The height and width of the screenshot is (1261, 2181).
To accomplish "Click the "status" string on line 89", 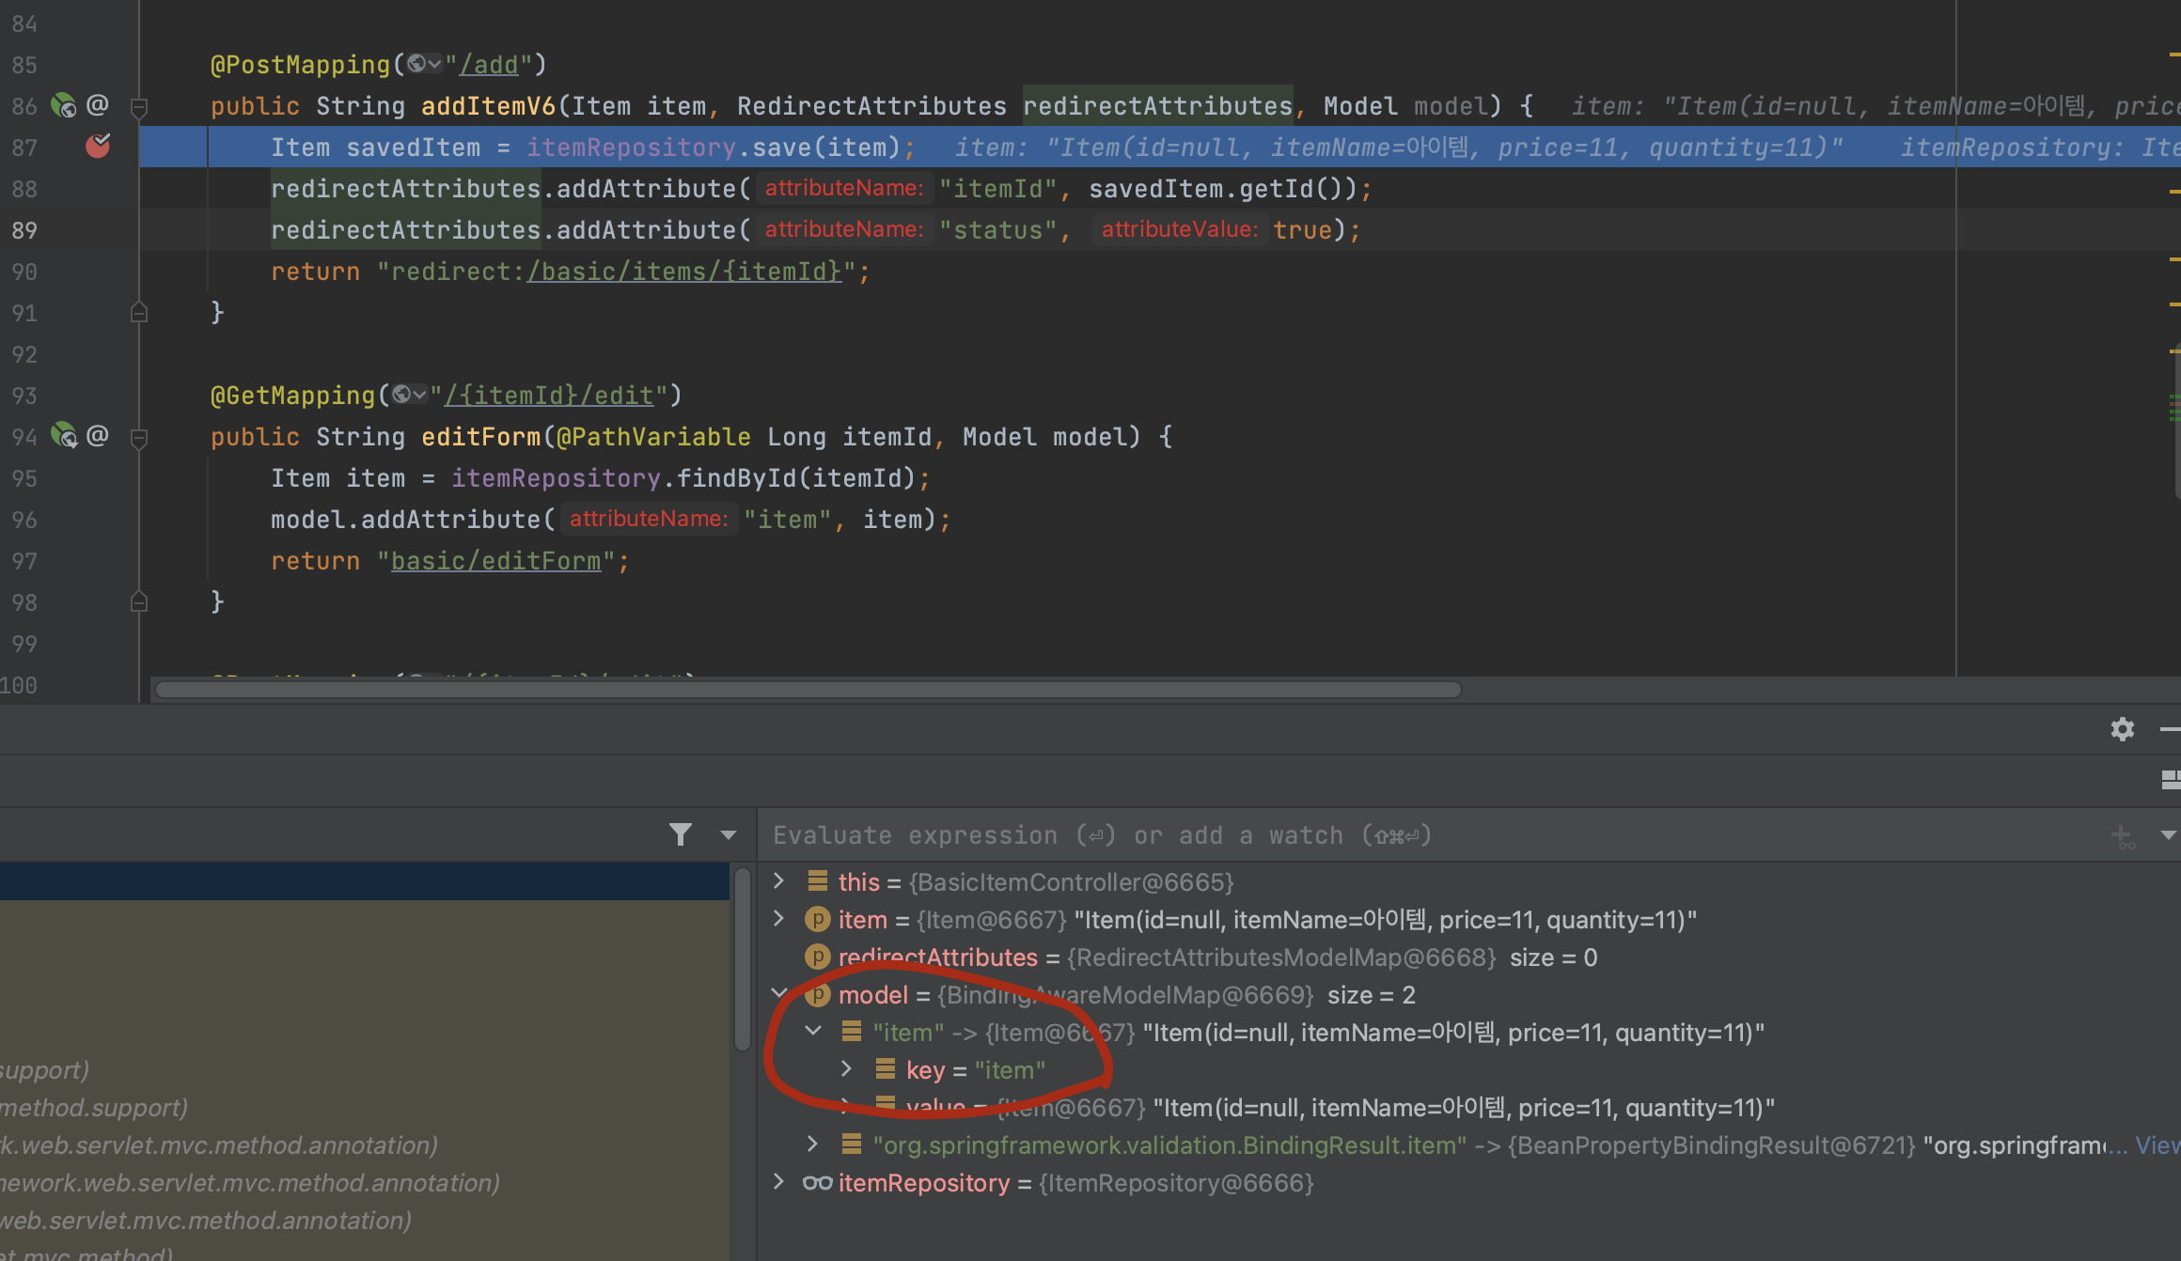I will [x=998, y=230].
